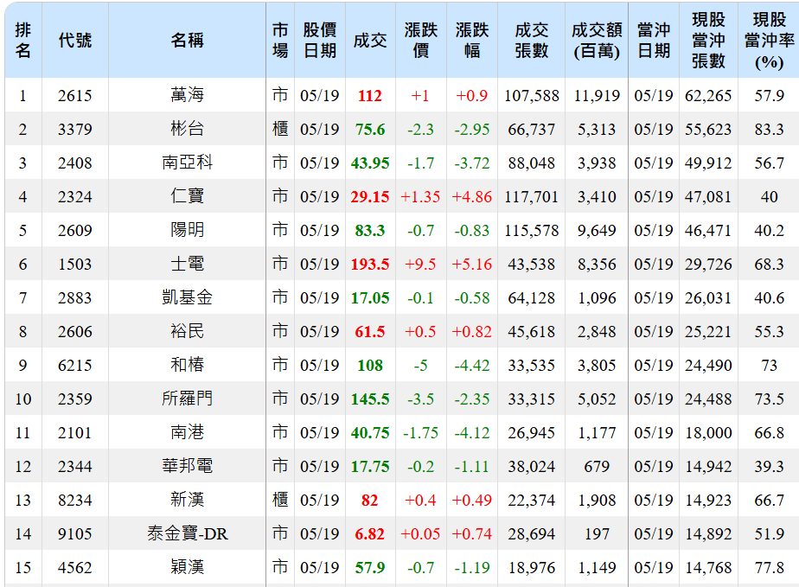Image resolution: width=799 pixels, height=587 pixels.
Task: Open stock name 所羅門
Action: 187,398
